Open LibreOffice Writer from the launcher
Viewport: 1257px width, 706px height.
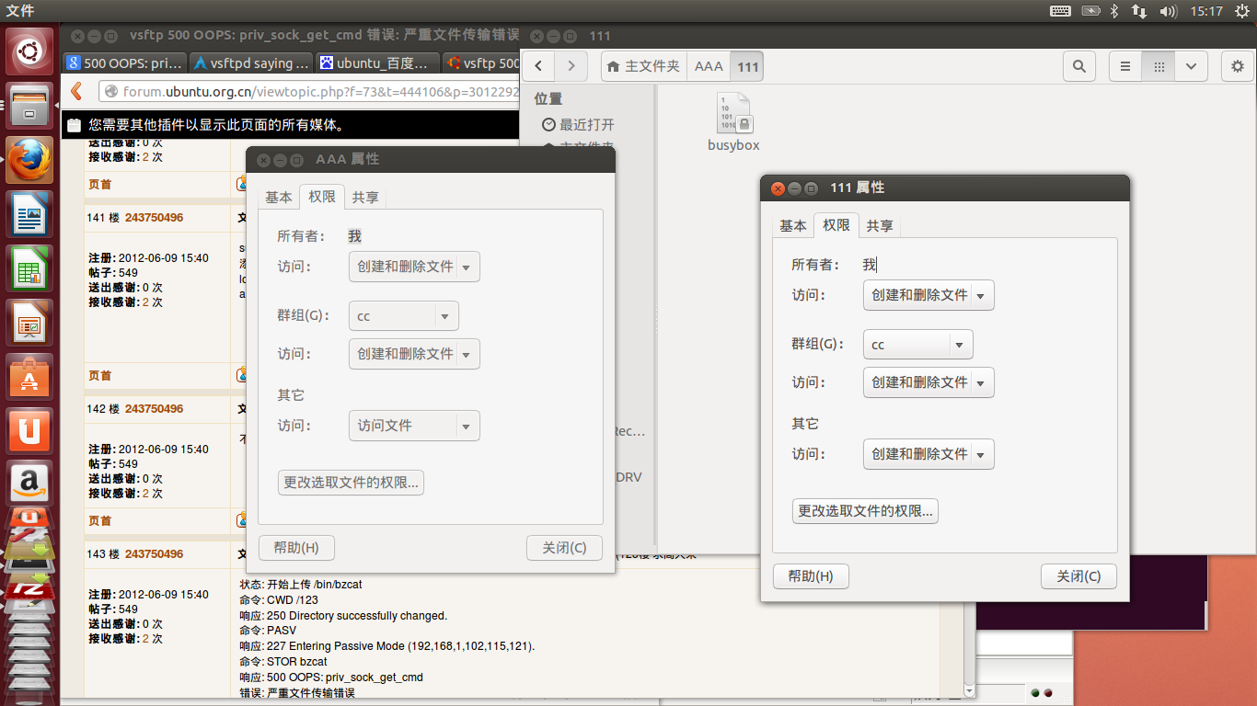[30, 213]
